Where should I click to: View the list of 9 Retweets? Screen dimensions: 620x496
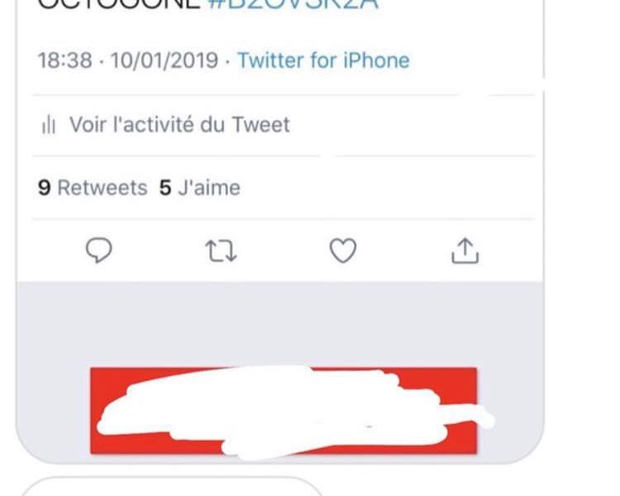pyautogui.click(x=93, y=188)
